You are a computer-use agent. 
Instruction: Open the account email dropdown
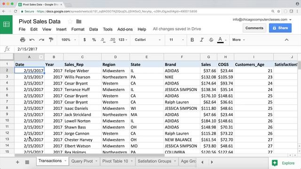(x=262, y=20)
